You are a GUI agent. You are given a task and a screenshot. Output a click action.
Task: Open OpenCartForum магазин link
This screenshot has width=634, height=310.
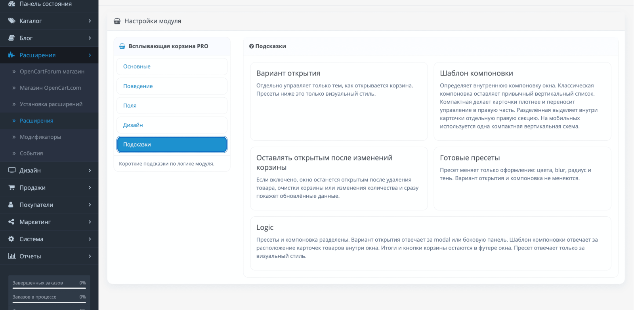pyautogui.click(x=49, y=72)
